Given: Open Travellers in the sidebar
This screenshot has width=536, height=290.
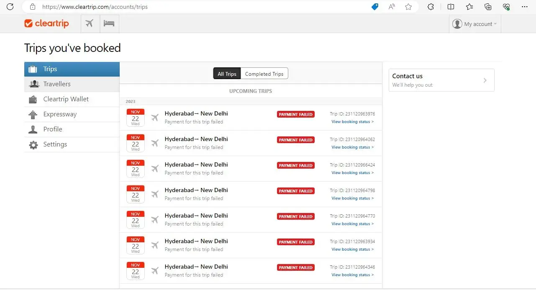Looking at the screenshot, I should coord(57,84).
